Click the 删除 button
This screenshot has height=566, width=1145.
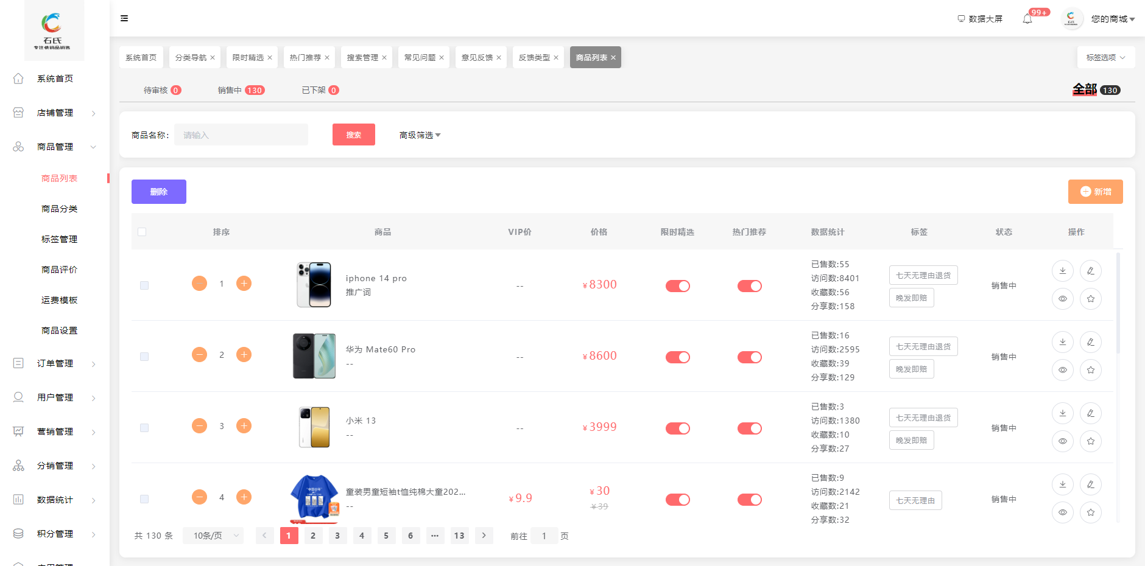pyautogui.click(x=159, y=192)
